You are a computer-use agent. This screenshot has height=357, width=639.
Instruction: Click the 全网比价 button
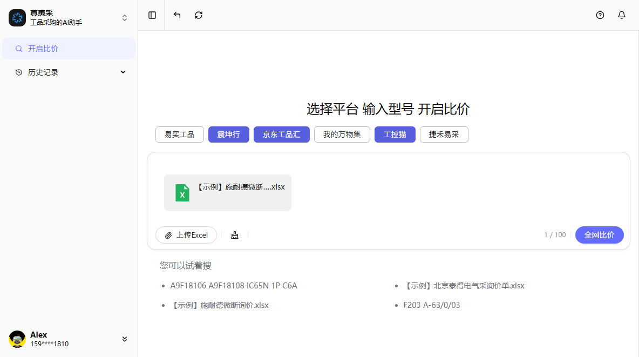(x=599, y=235)
